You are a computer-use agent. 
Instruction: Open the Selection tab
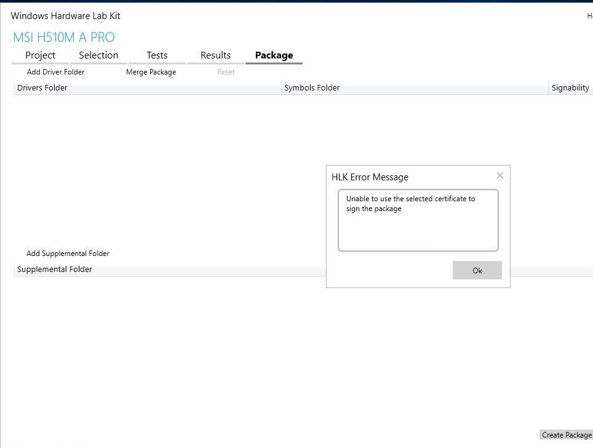(x=98, y=55)
